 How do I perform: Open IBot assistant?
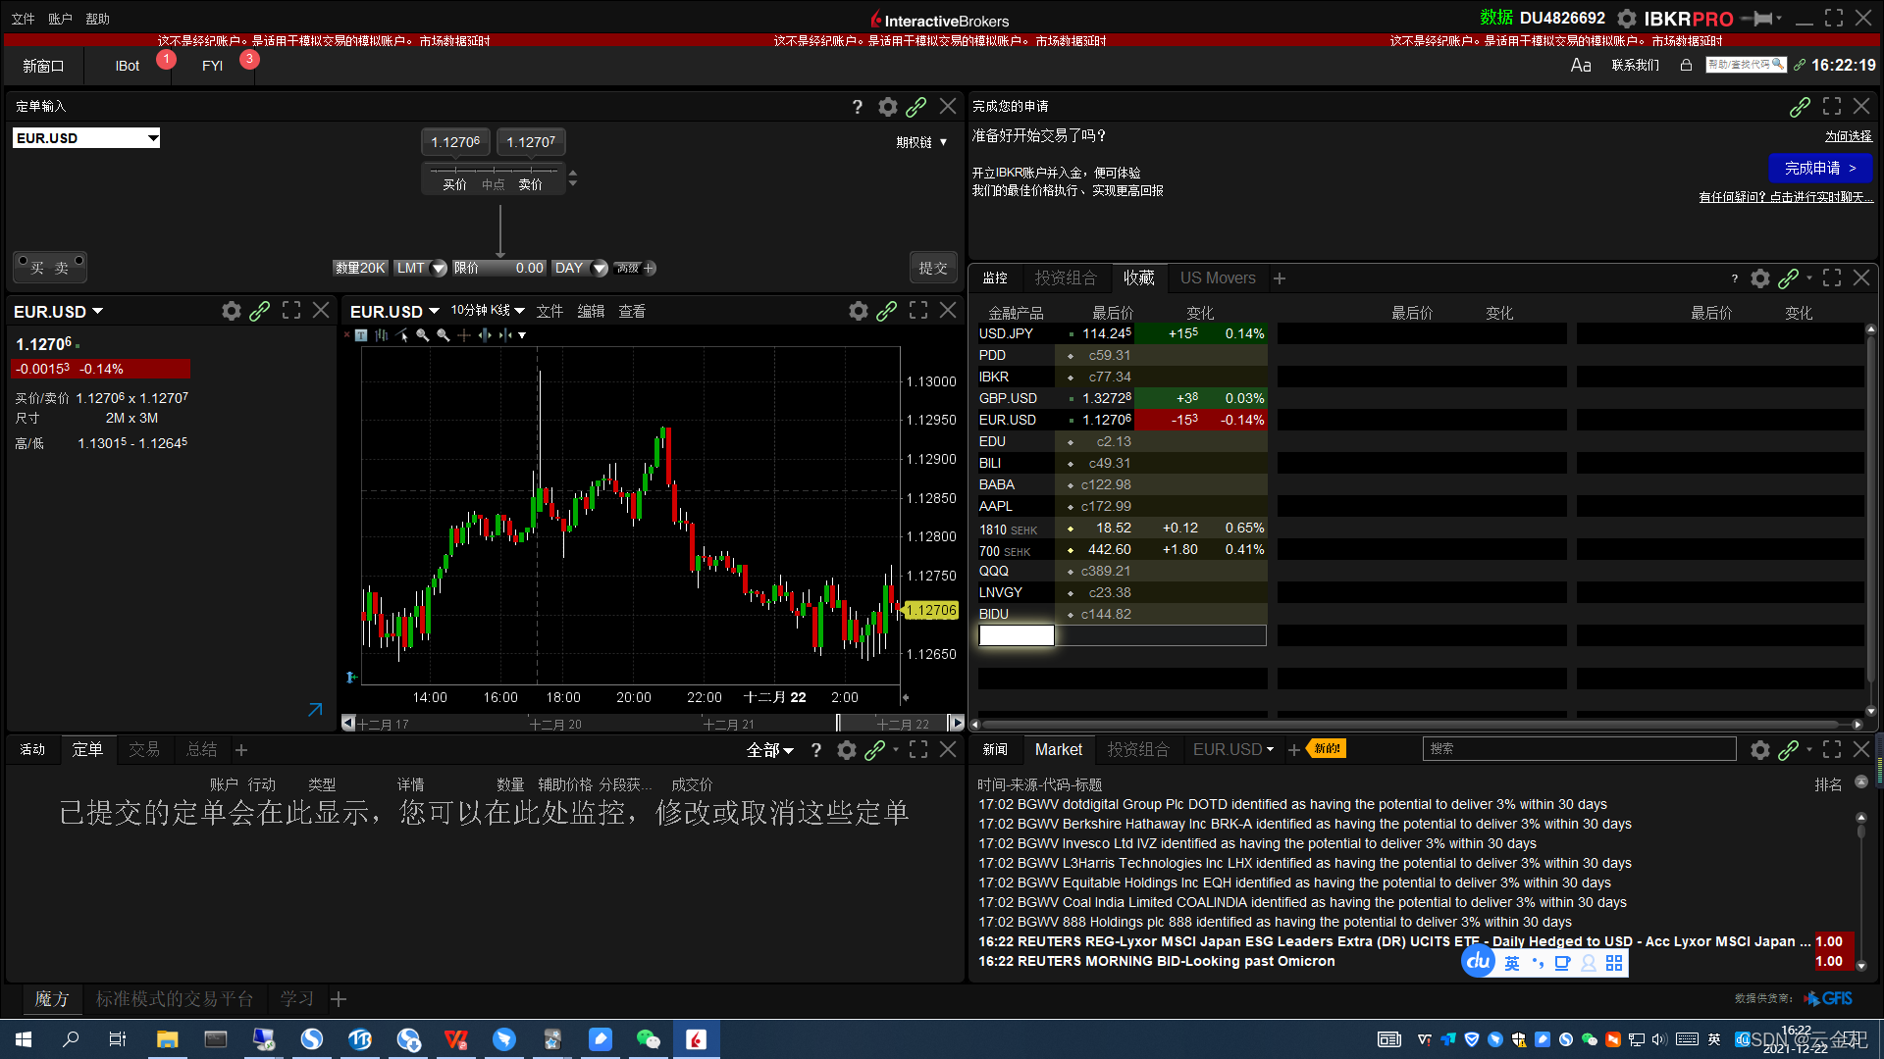tap(128, 66)
